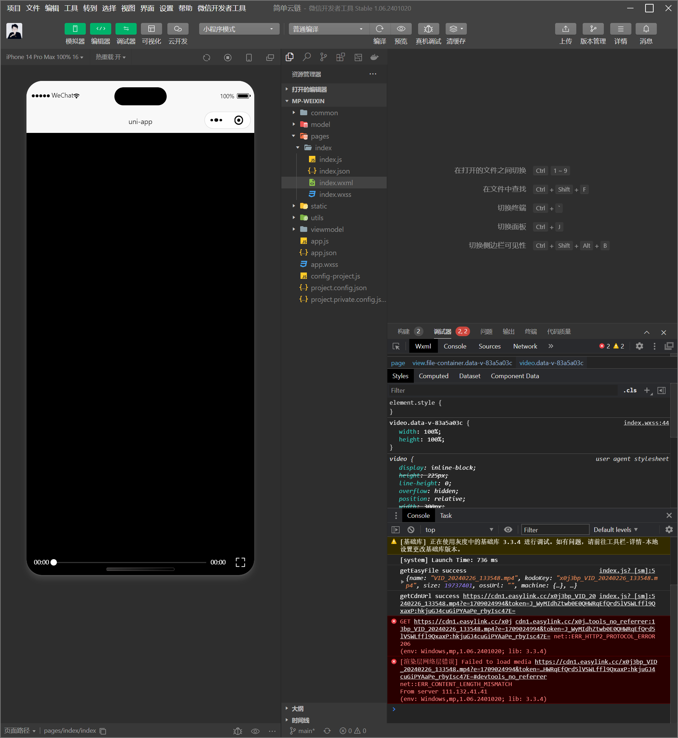
Task: Open the source control branch icon
Action: 323,57
